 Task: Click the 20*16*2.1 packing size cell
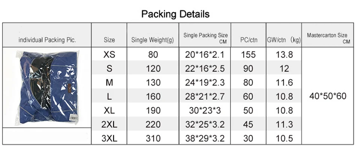coord(205,55)
